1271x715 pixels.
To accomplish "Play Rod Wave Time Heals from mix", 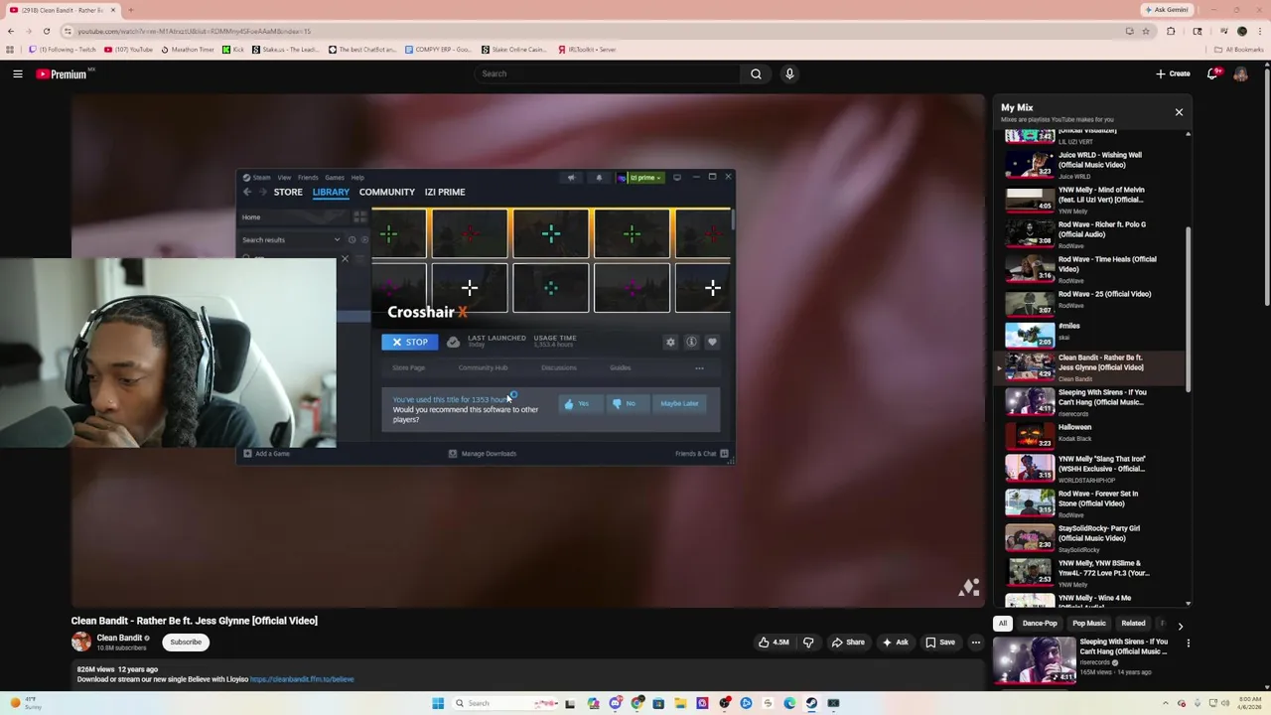I will point(1092,269).
